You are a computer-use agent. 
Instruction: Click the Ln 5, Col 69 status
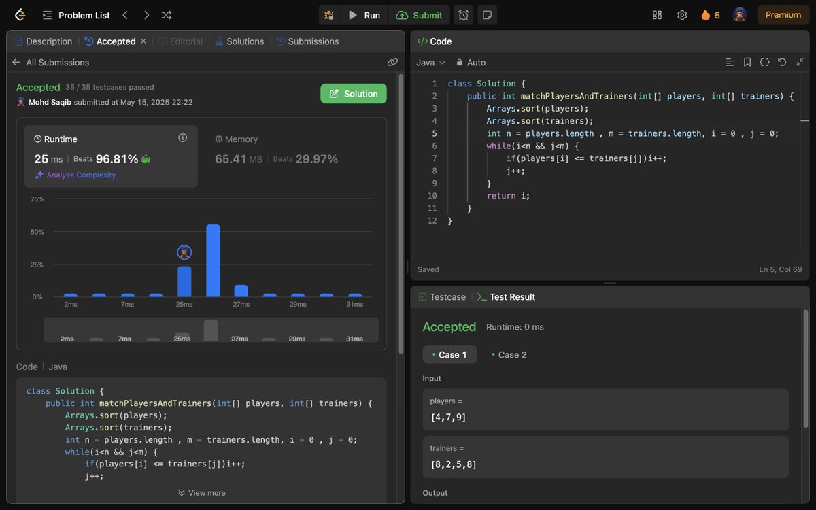(781, 269)
